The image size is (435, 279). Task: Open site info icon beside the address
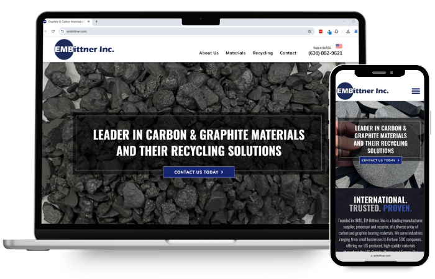pyautogui.click(x=62, y=31)
